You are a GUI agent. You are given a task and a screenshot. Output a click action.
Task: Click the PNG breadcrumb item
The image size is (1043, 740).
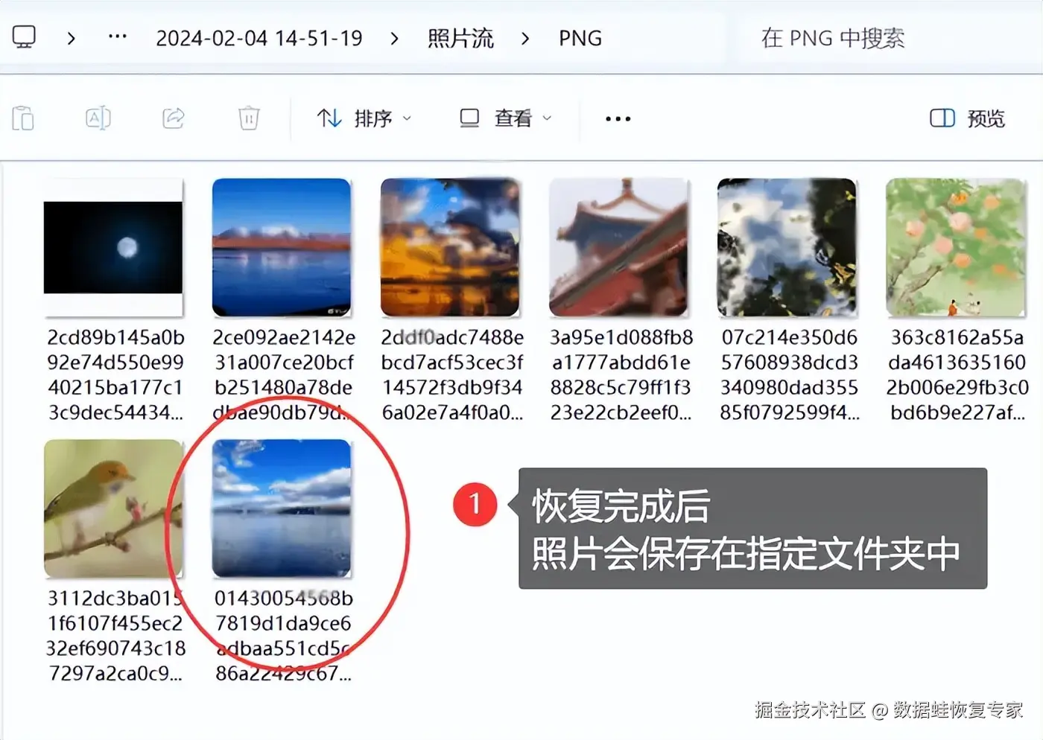pos(580,38)
